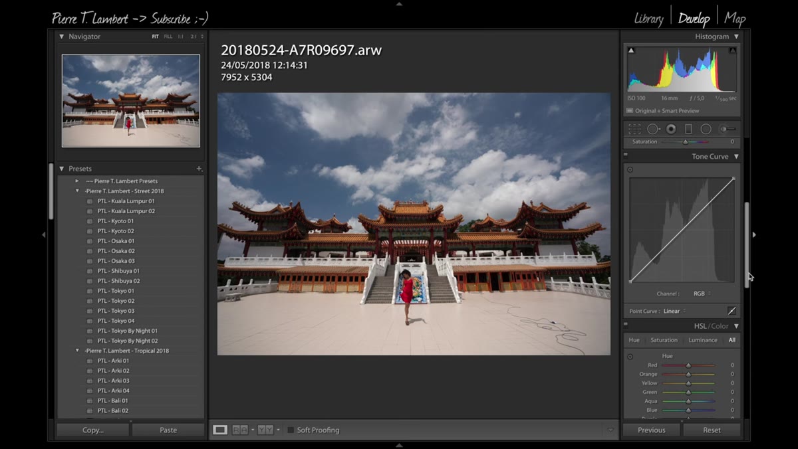
Task: Open the Channel RGB dropdown
Action: point(702,294)
